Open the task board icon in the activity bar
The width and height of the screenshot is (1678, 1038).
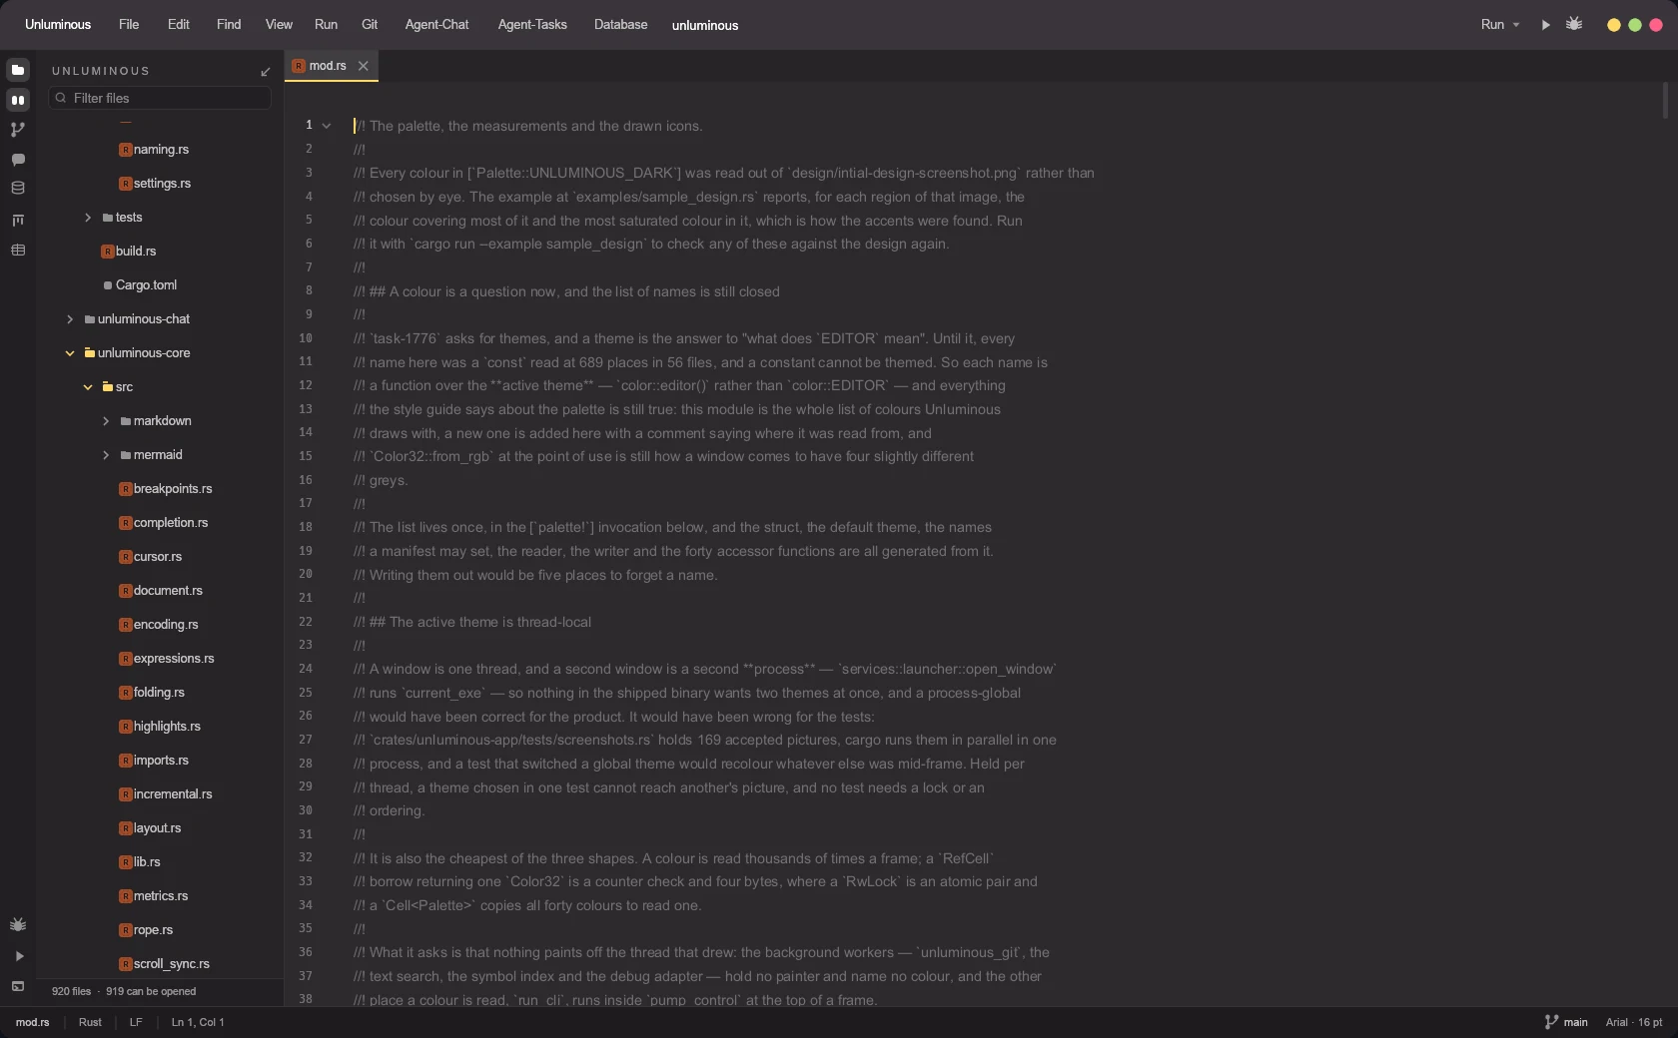pos(18,220)
